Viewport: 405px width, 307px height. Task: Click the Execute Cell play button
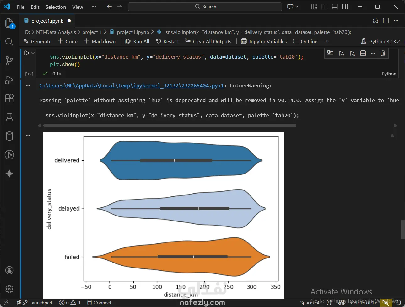click(x=27, y=53)
